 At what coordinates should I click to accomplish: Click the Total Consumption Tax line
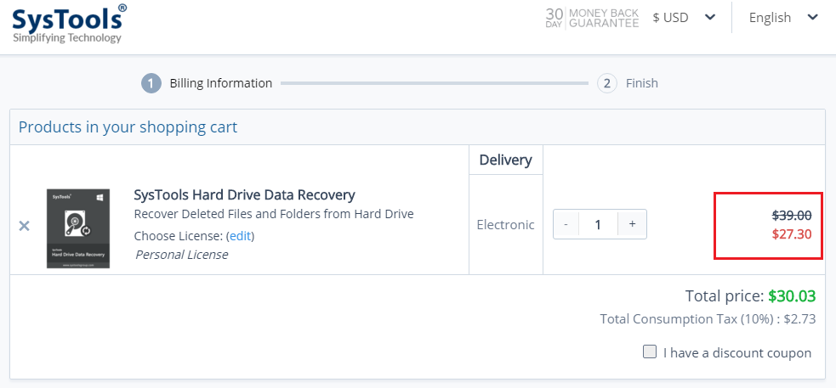[x=708, y=319]
